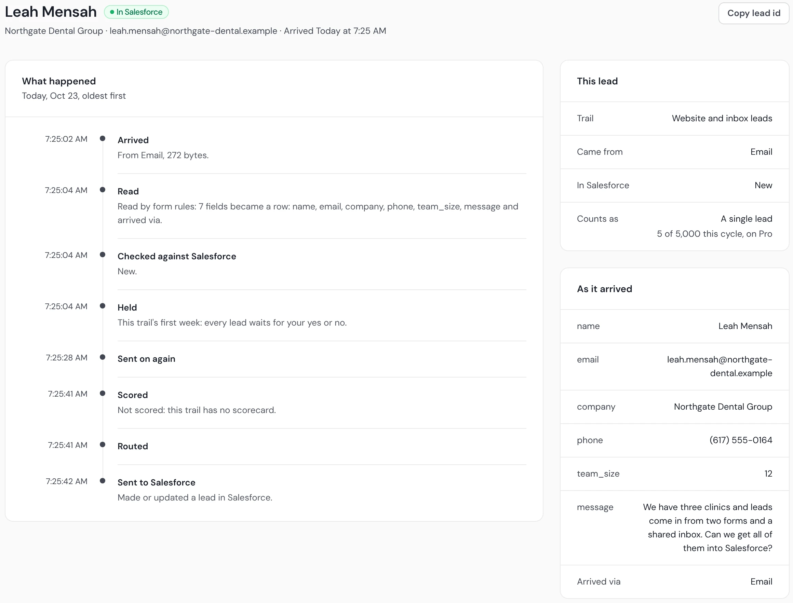Click the Arrived via Email value

761,582
